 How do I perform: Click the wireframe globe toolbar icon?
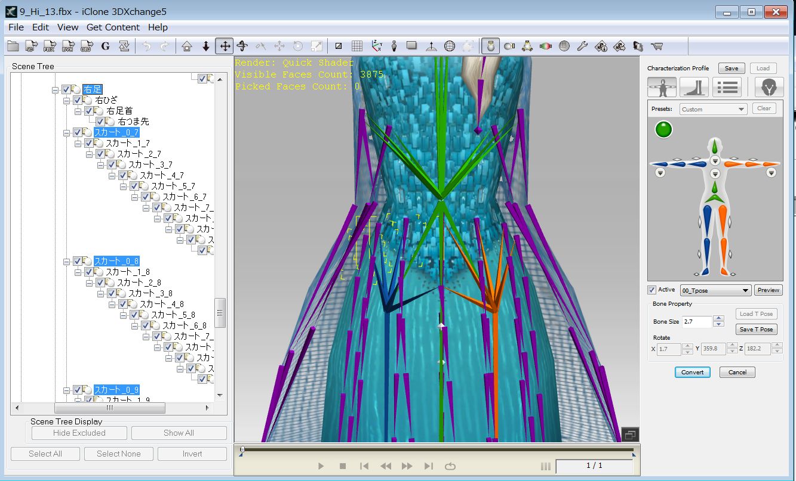pyautogui.click(x=450, y=46)
